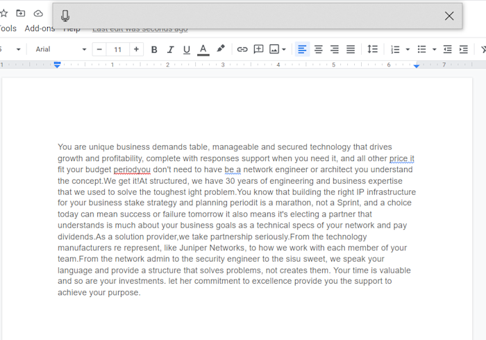Apply numbered list
486x340 pixels.
395,49
